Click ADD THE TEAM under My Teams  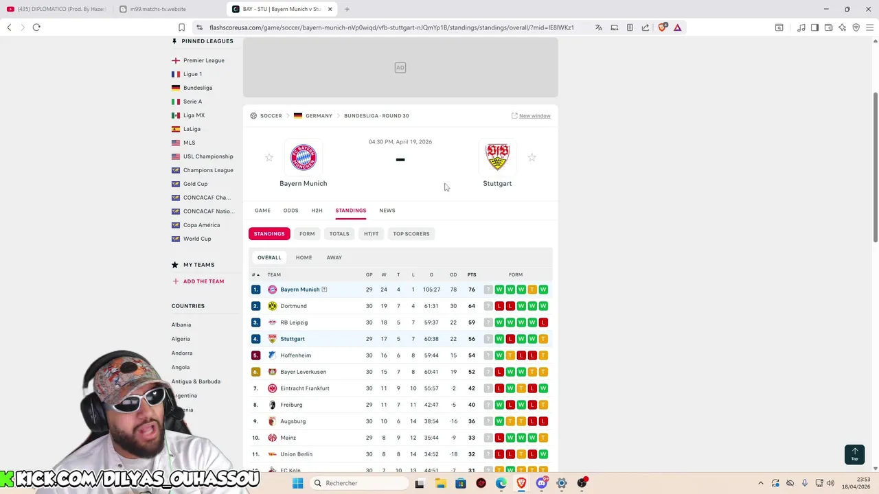tap(198, 281)
